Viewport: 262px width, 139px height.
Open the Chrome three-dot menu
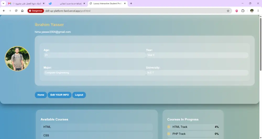point(258,11)
